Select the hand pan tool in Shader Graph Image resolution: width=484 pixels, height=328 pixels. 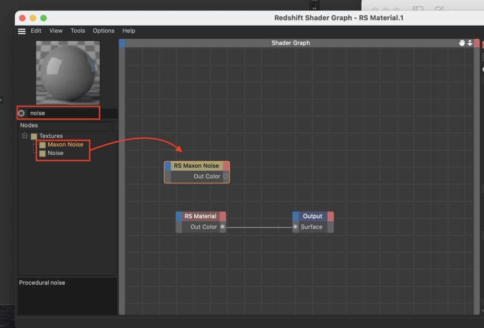[x=462, y=43]
